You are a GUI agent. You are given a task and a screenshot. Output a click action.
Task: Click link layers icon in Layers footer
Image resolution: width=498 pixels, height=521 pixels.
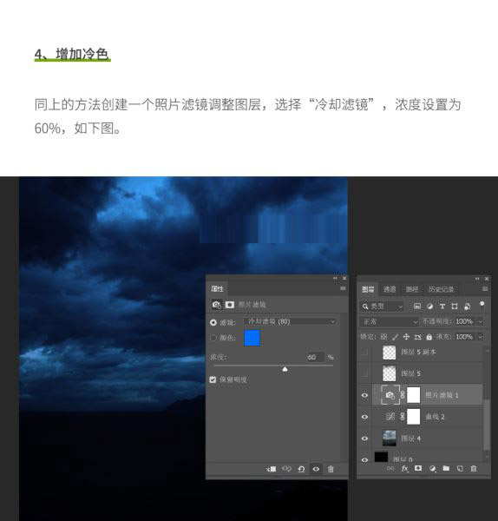391,469
